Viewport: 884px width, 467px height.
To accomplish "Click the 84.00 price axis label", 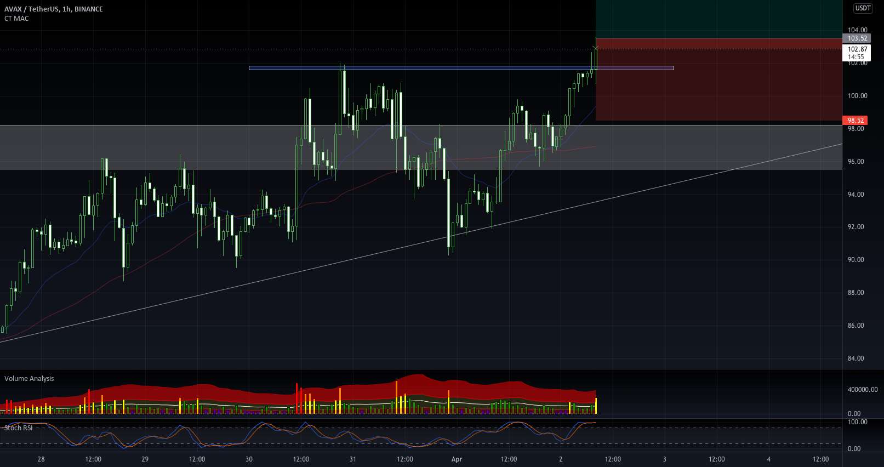I will [856, 358].
